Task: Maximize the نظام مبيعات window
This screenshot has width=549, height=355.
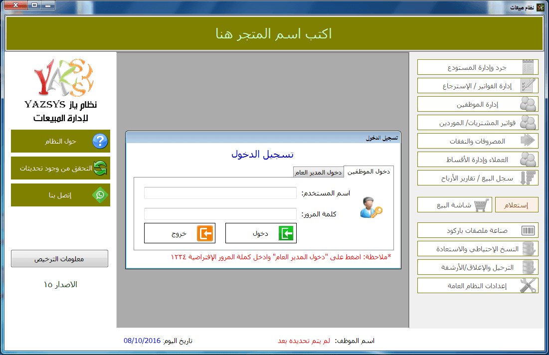Action: click(34, 5)
